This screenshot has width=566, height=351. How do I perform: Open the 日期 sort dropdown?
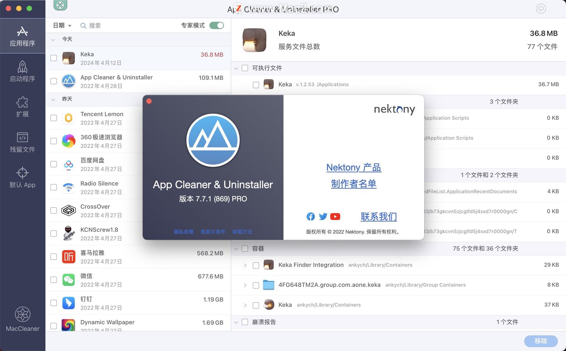[62, 26]
